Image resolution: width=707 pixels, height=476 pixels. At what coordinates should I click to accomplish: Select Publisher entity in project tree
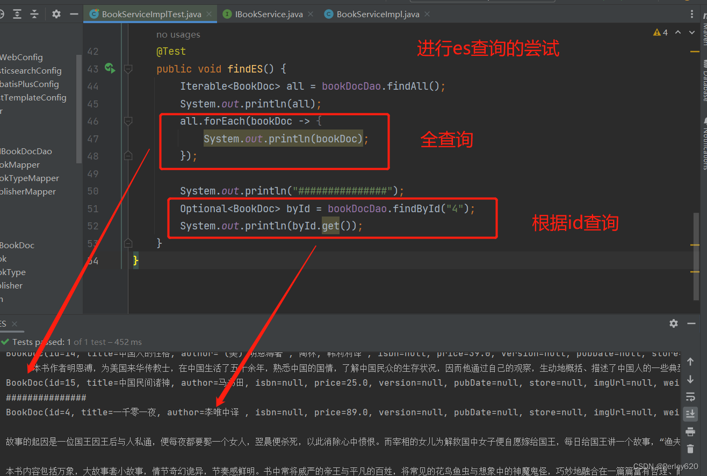(x=11, y=285)
